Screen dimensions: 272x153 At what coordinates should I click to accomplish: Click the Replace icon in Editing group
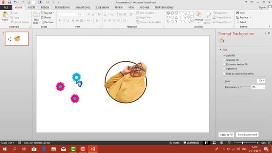pyautogui.click(x=238, y=17)
